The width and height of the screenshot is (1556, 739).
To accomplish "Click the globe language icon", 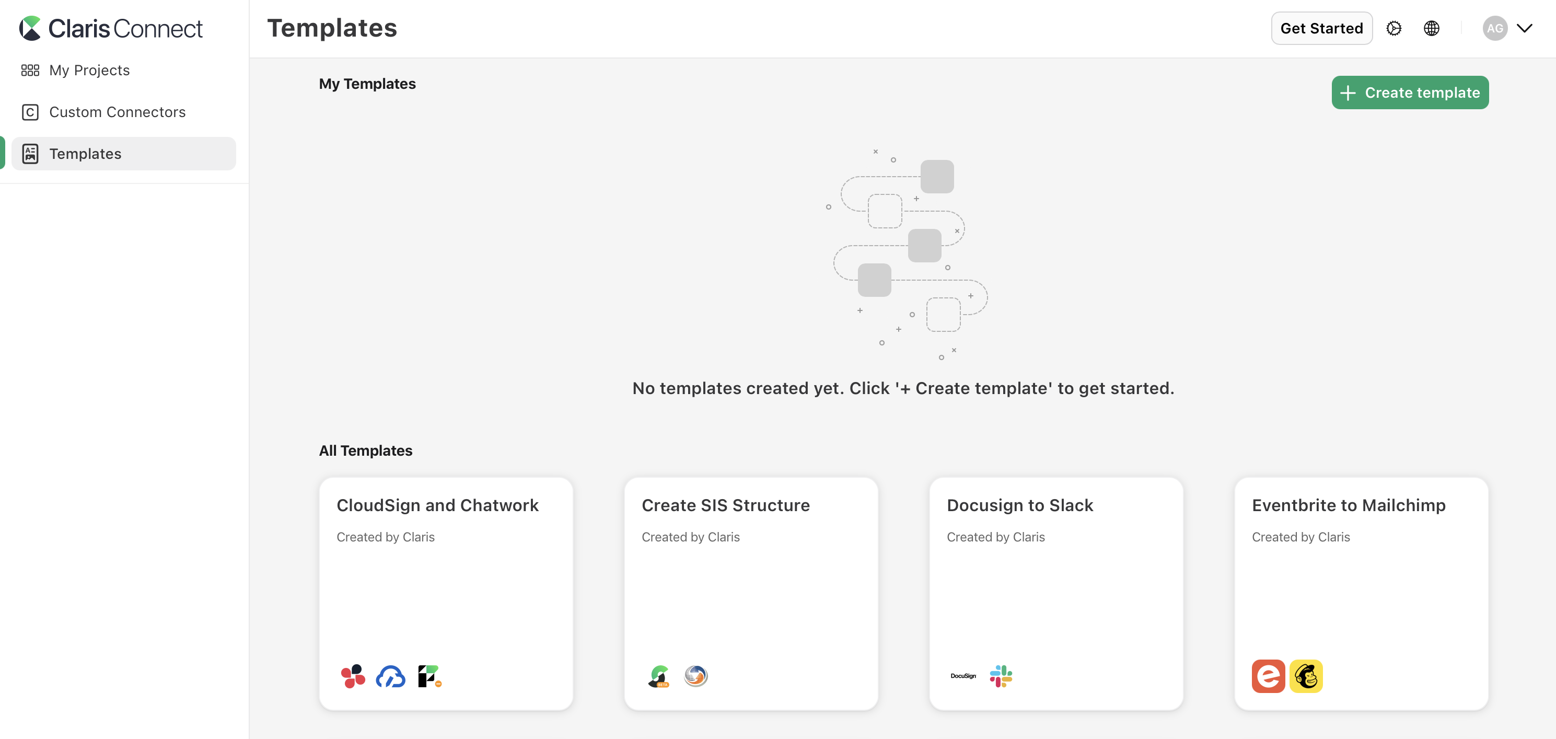I will pos(1431,28).
